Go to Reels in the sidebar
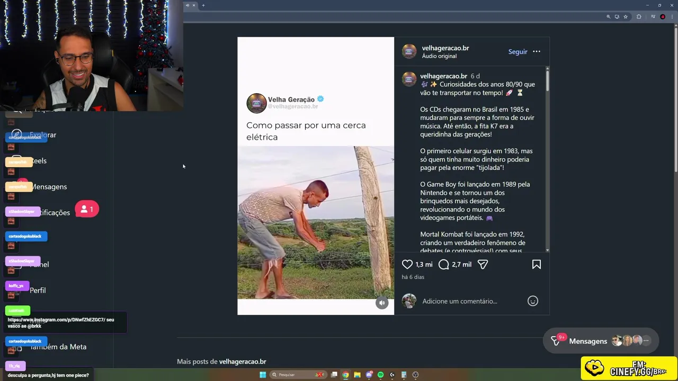The width and height of the screenshot is (678, 381). [38, 161]
